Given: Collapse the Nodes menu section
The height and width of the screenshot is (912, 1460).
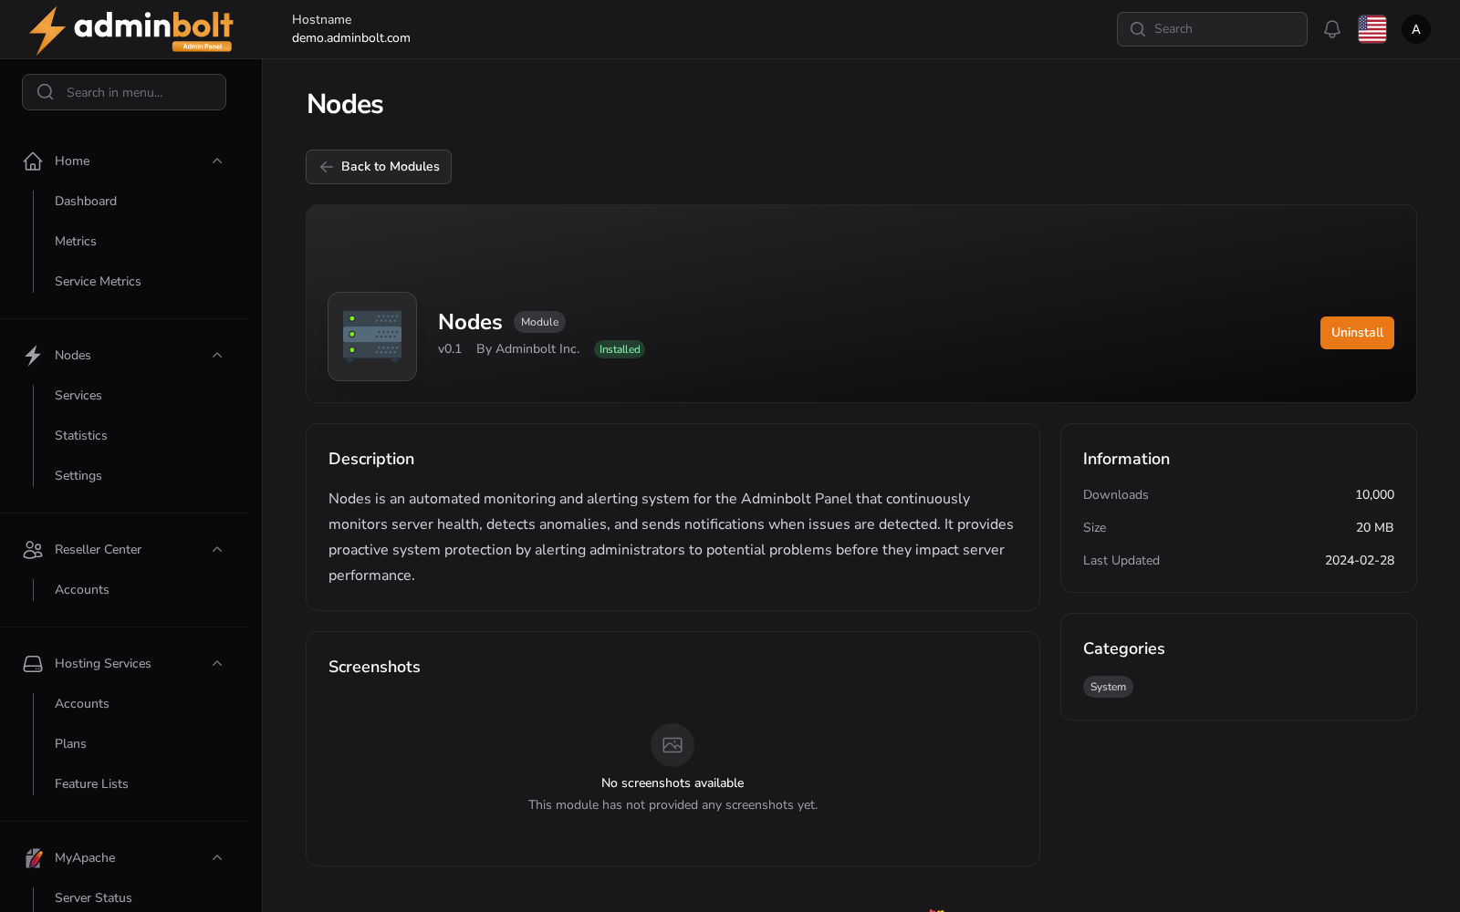Looking at the screenshot, I should (x=217, y=356).
